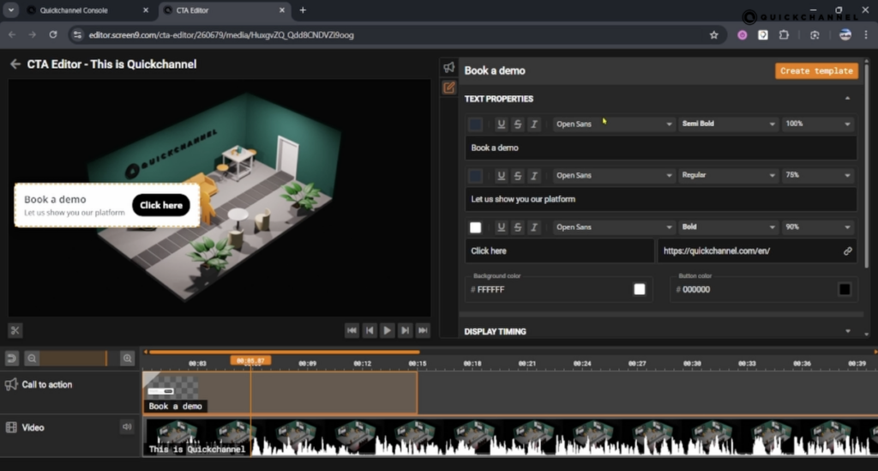Click the link icon beside URL field
Viewport: 878px width, 471px height.
(847, 251)
